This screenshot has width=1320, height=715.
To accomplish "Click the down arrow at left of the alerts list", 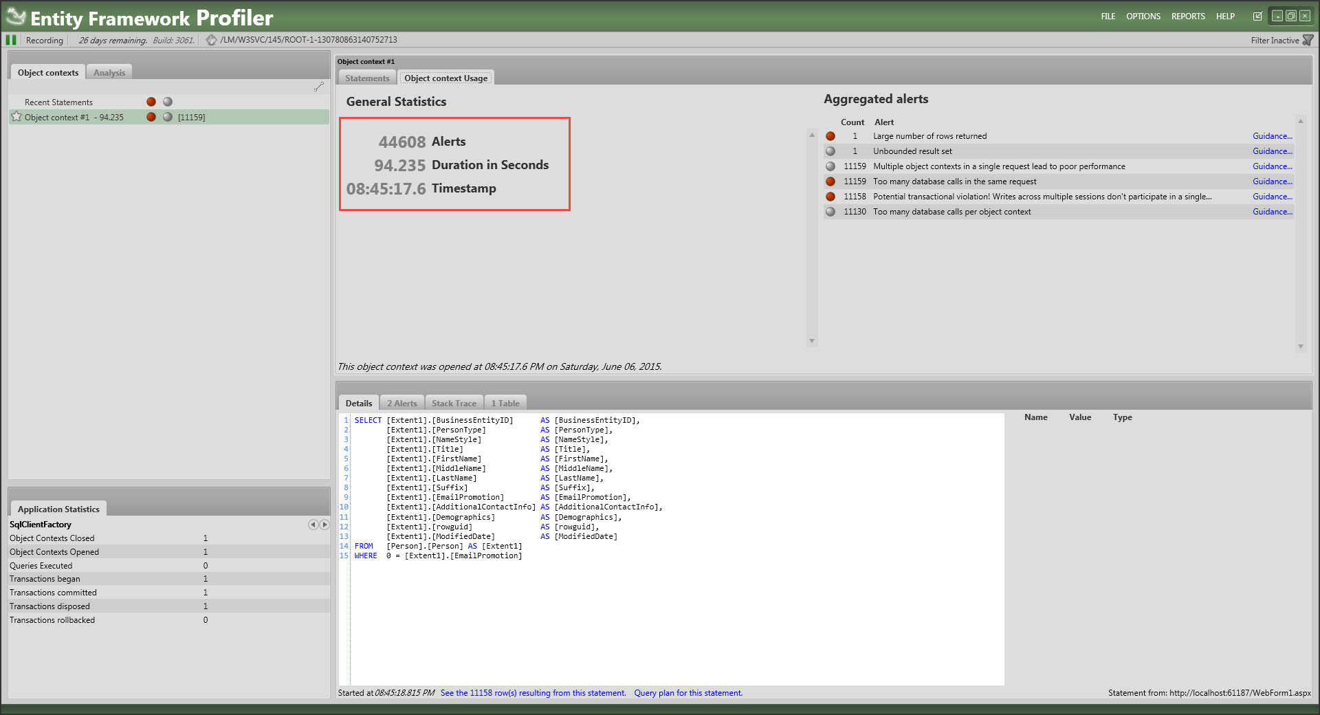I will pos(812,341).
